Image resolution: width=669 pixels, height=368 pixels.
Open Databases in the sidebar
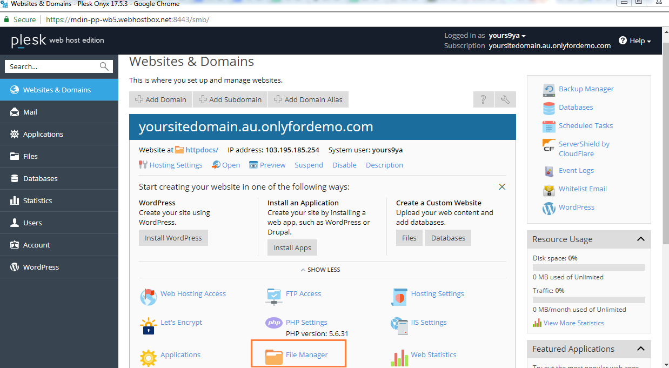point(59,178)
